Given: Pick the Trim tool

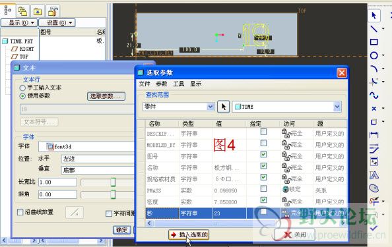Looking at the screenshot, I should pos(374,201).
